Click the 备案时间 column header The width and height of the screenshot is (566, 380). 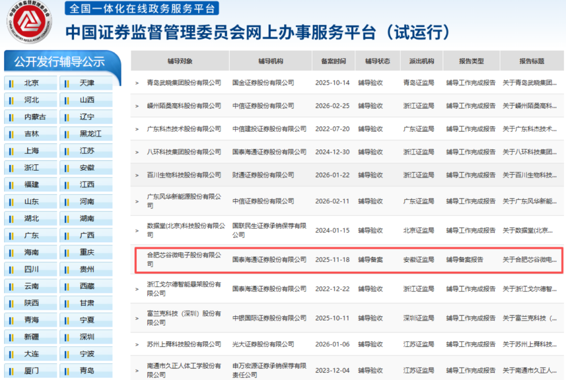point(333,61)
